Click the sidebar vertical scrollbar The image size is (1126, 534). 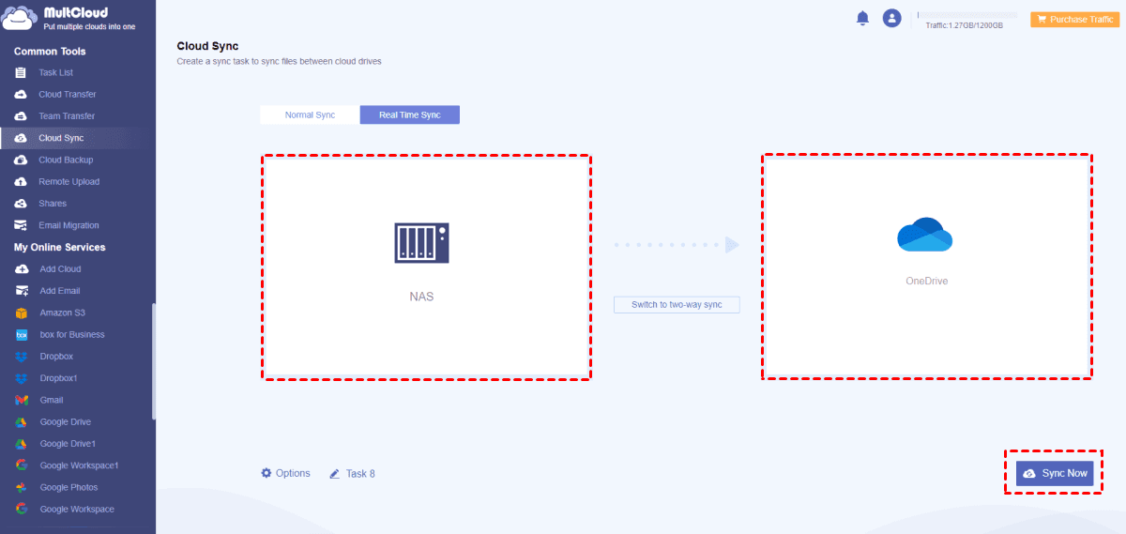coord(154,361)
